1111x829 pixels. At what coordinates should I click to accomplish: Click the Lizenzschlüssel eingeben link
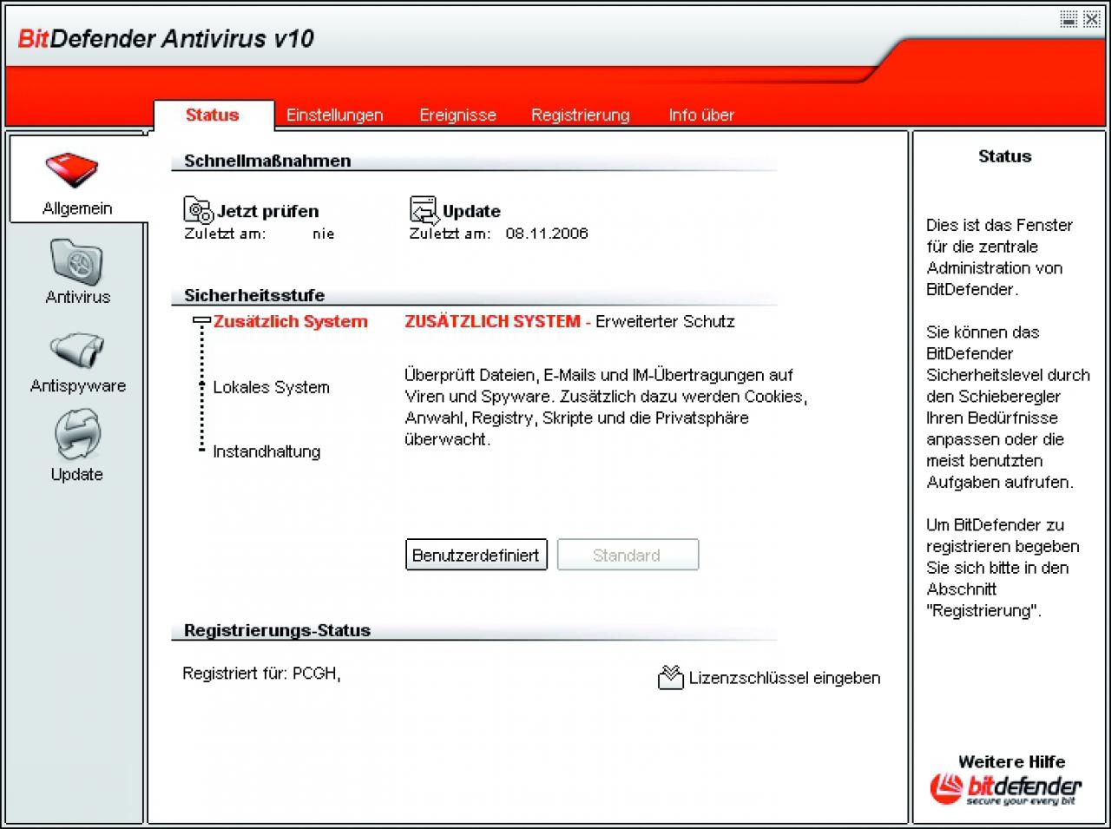pos(785,678)
